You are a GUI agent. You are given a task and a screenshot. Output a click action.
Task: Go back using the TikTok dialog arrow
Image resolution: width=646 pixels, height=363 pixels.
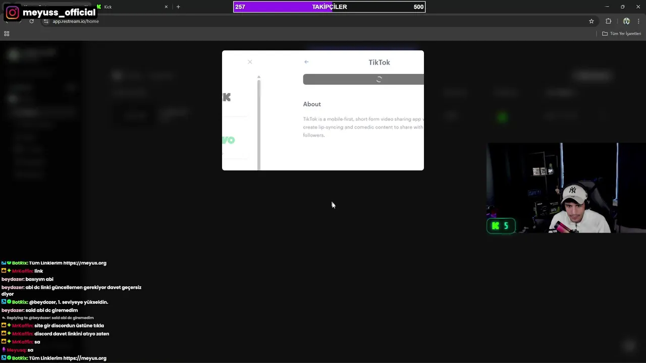(x=306, y=62)
